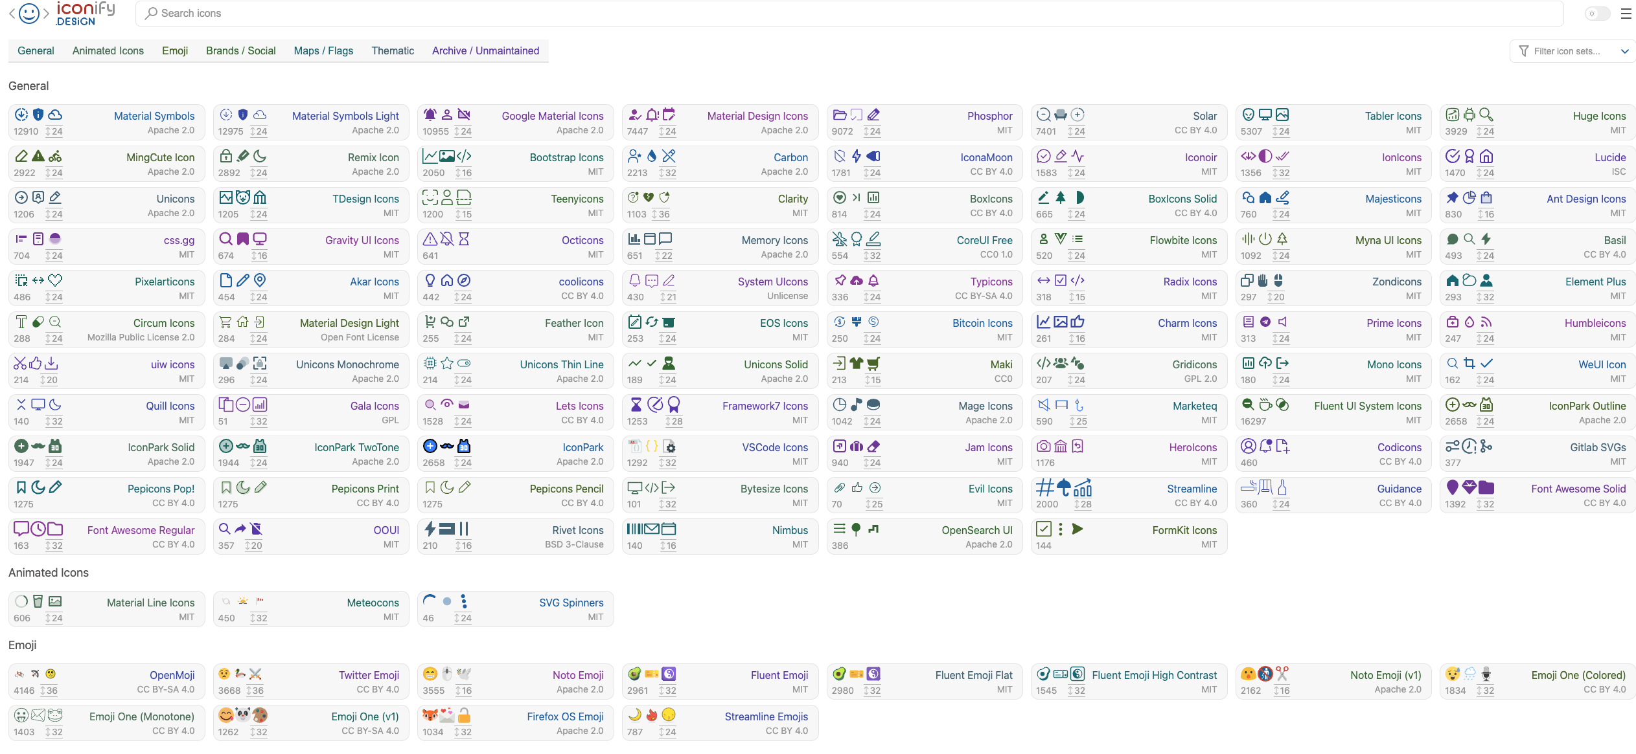
Task: Click the shopping cart icon in Material Design Light card
Action: click(225, 322)
